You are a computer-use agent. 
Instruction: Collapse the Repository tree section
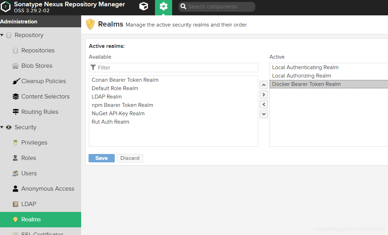[x=2, y=35]
